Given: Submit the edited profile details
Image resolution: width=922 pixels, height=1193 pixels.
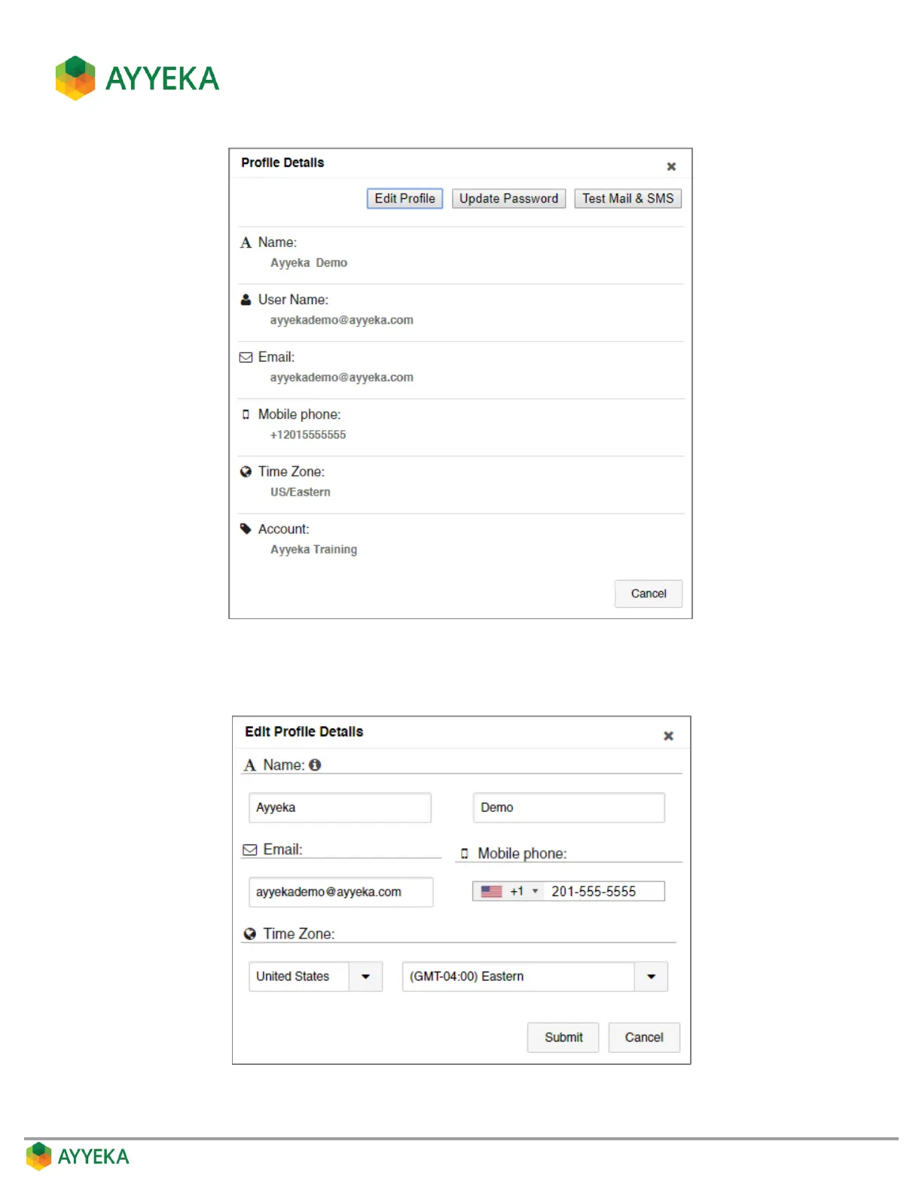Looking at the screenshot, I should [563, 1037].
